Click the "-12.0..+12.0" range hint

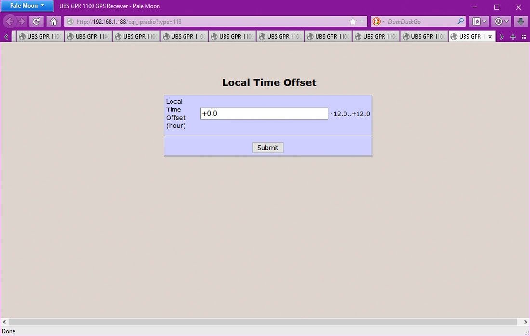pyautogui.click(x=350, y=114)
